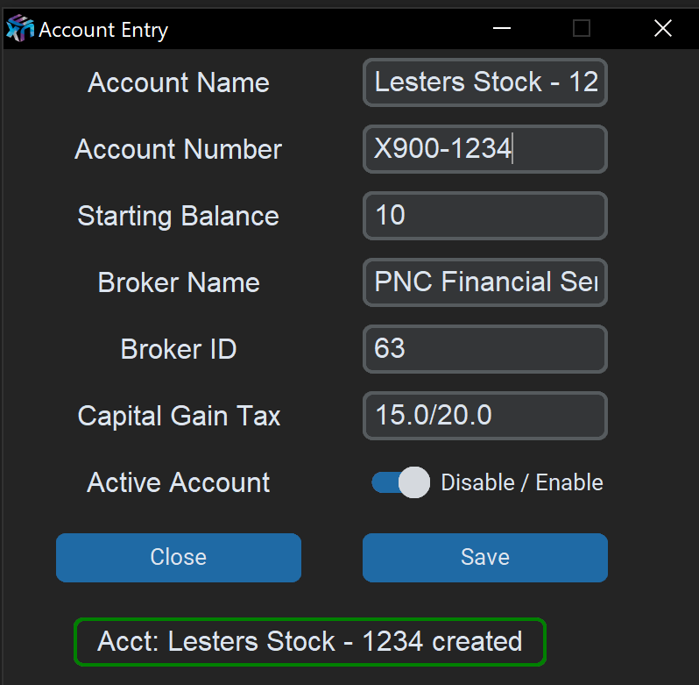Click the Broker Name input field
The width and height of the screenshot is (699, 685).
click(x=484, y=282)
